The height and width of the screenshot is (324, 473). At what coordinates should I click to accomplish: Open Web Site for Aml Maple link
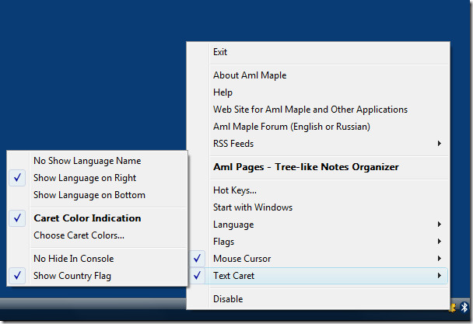318,110
